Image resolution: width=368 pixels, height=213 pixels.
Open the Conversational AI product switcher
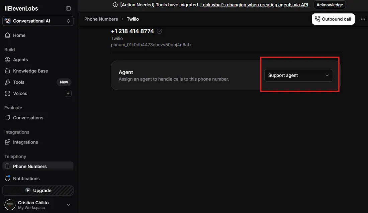(x=38, y=21)
